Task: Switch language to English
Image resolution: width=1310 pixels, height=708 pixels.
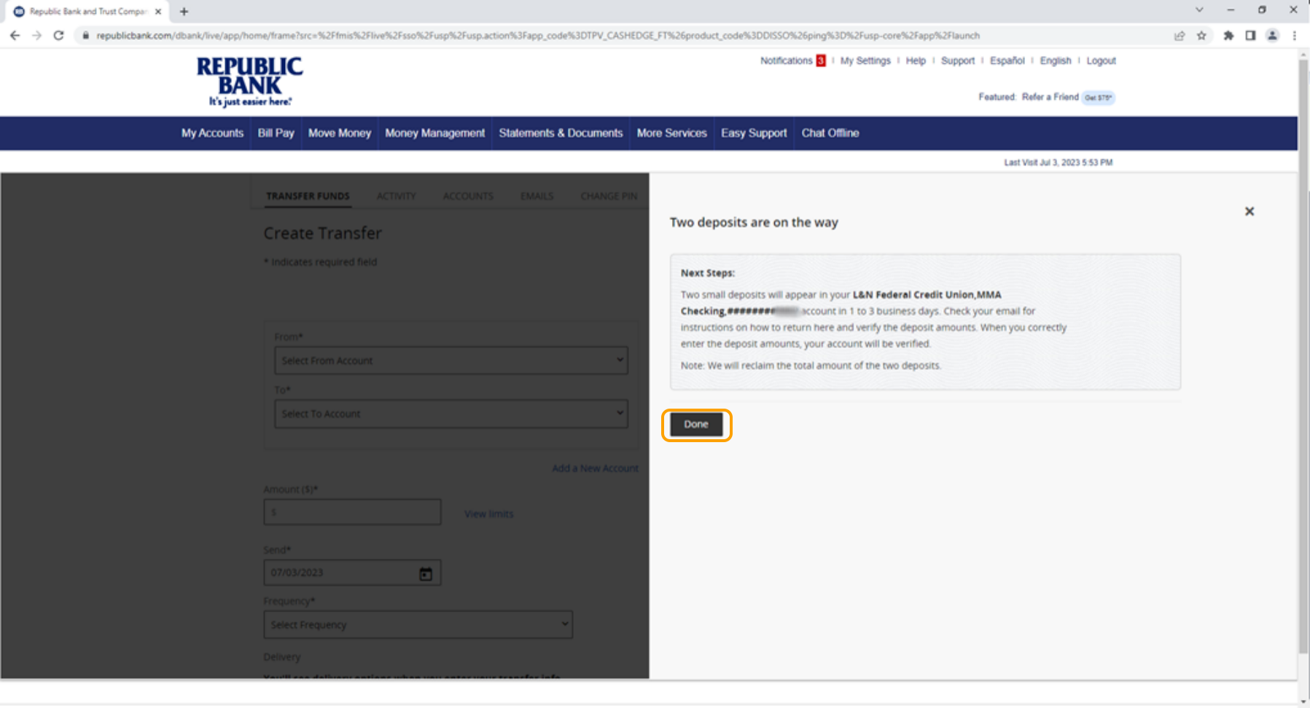Action: (1056, 60)
